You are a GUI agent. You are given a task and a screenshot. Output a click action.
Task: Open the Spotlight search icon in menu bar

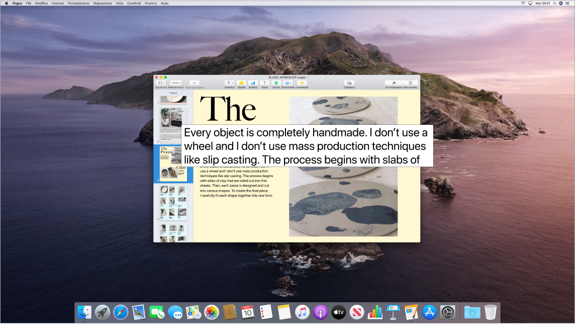point(555,3)
